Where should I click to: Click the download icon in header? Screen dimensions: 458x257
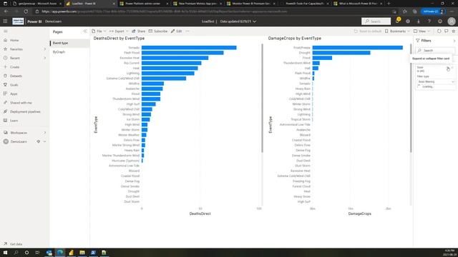(418, 21)
